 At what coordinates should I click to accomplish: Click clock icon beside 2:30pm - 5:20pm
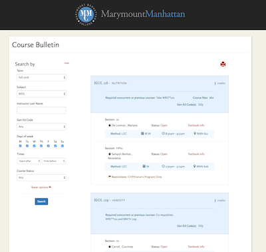[163, 166]
